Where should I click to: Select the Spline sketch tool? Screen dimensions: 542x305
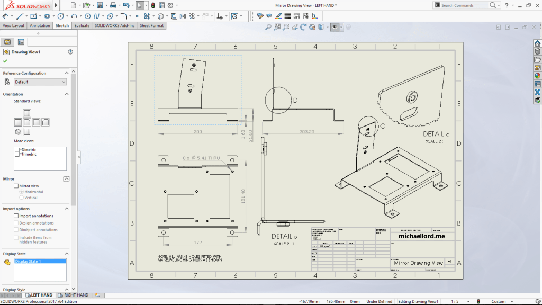pos(96,16)
